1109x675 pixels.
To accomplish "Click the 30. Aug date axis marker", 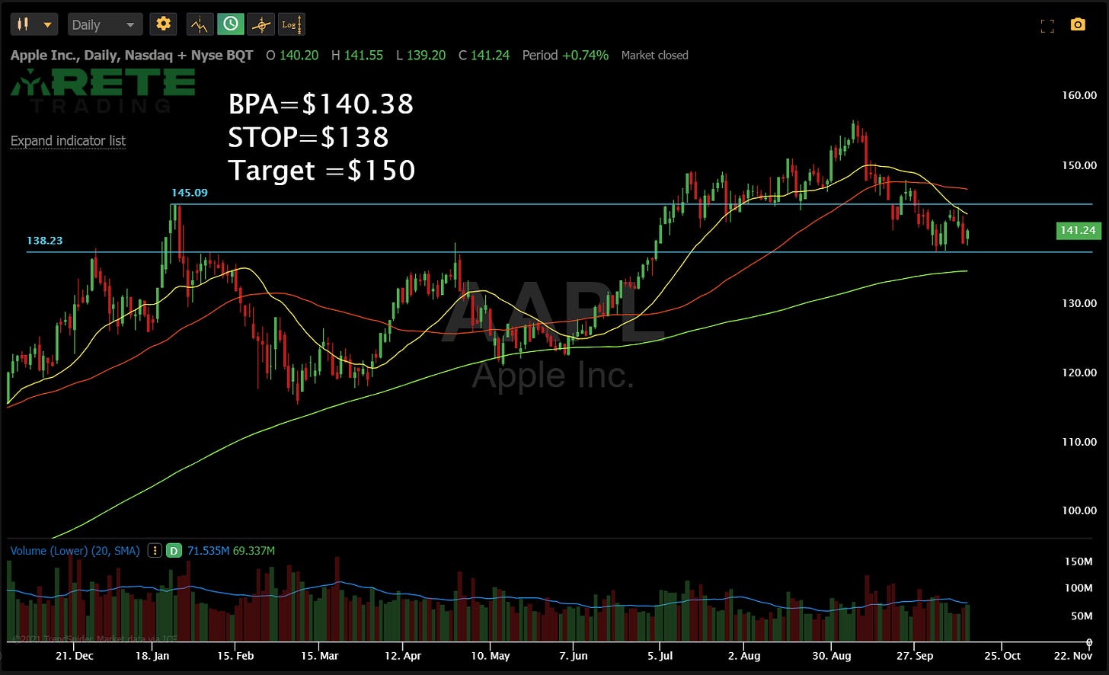I will (x=831, y=656).
